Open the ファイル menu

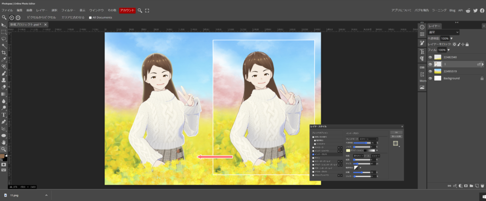pyautogui.click(x=9, y=10)
